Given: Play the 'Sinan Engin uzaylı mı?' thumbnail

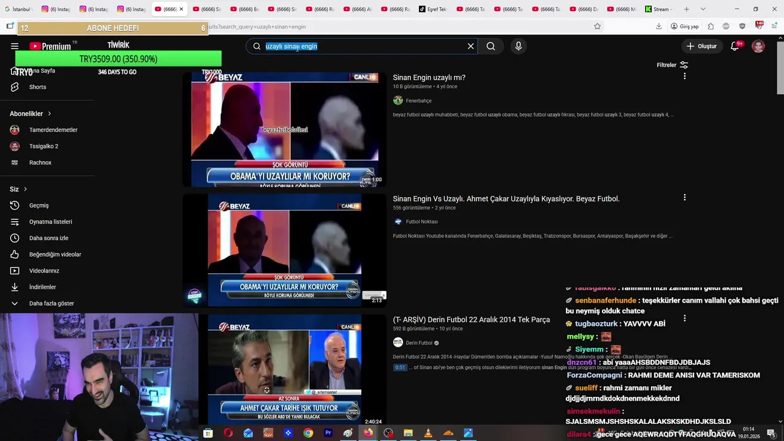Looking at the screenshot, I should coord(285,129).
